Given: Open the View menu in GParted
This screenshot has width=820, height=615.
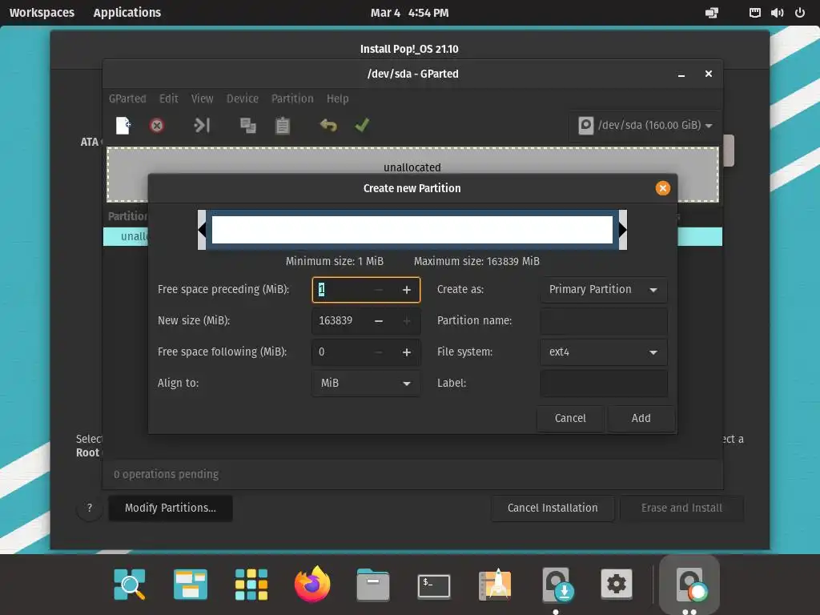Looking at the screenshot, I should tap(202, 98).
